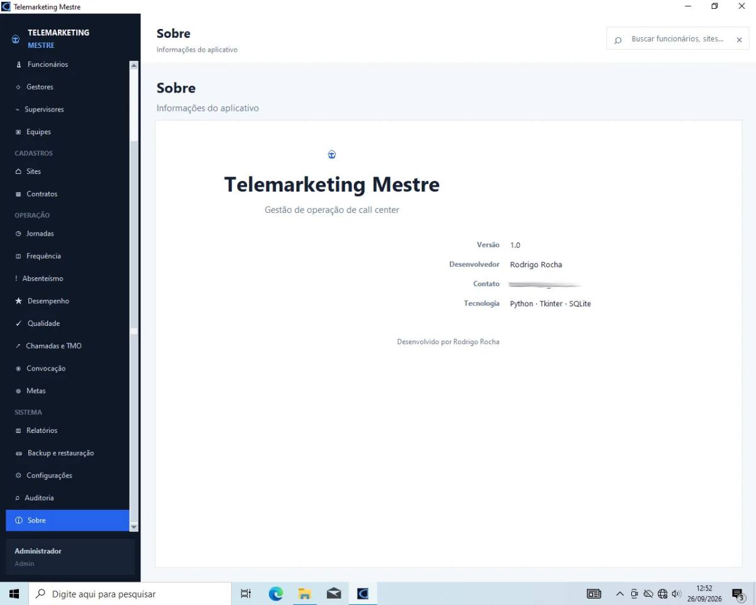Image resolution: width=756 pixels, height=605 pixels.
Task: Click the Equipes square icon
Action: pos(18,132)
